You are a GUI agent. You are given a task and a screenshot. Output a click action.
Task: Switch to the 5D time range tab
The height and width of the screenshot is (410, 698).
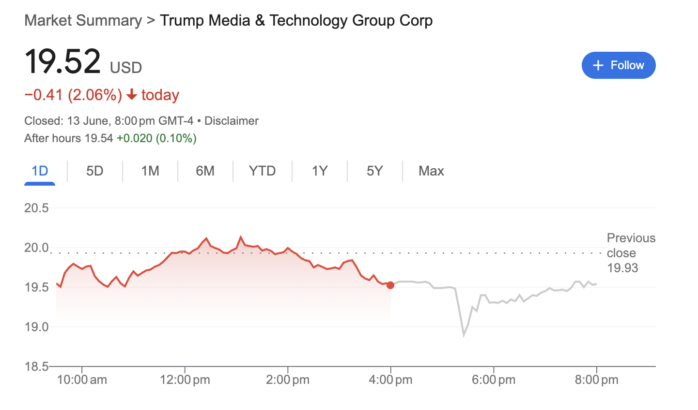pos(94,171)
